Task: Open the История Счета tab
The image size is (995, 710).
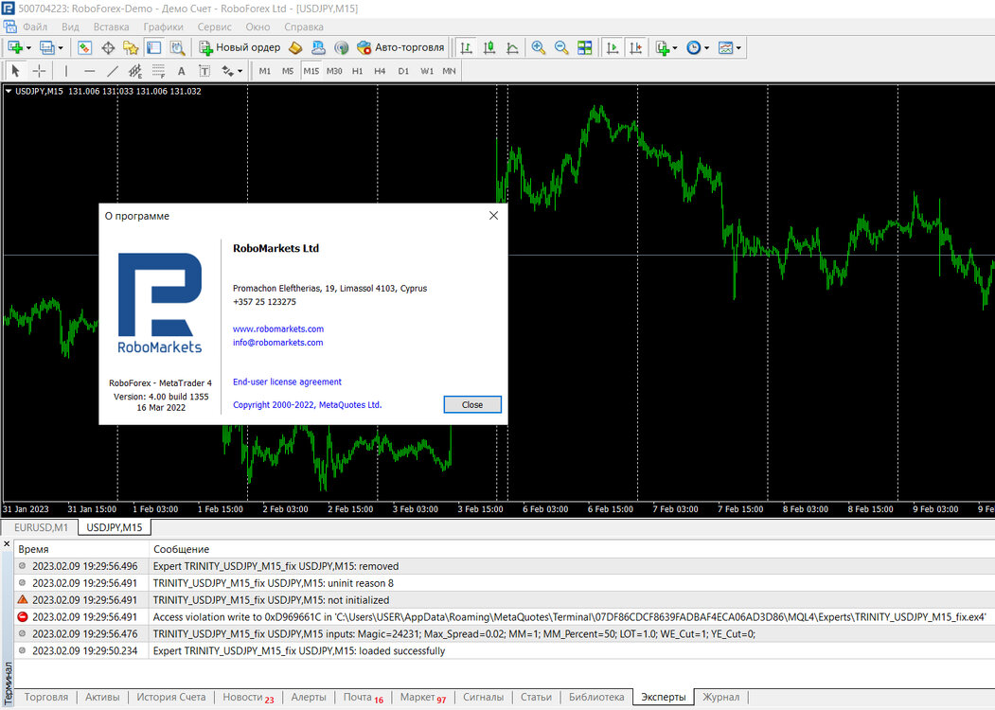Action: 171,697
